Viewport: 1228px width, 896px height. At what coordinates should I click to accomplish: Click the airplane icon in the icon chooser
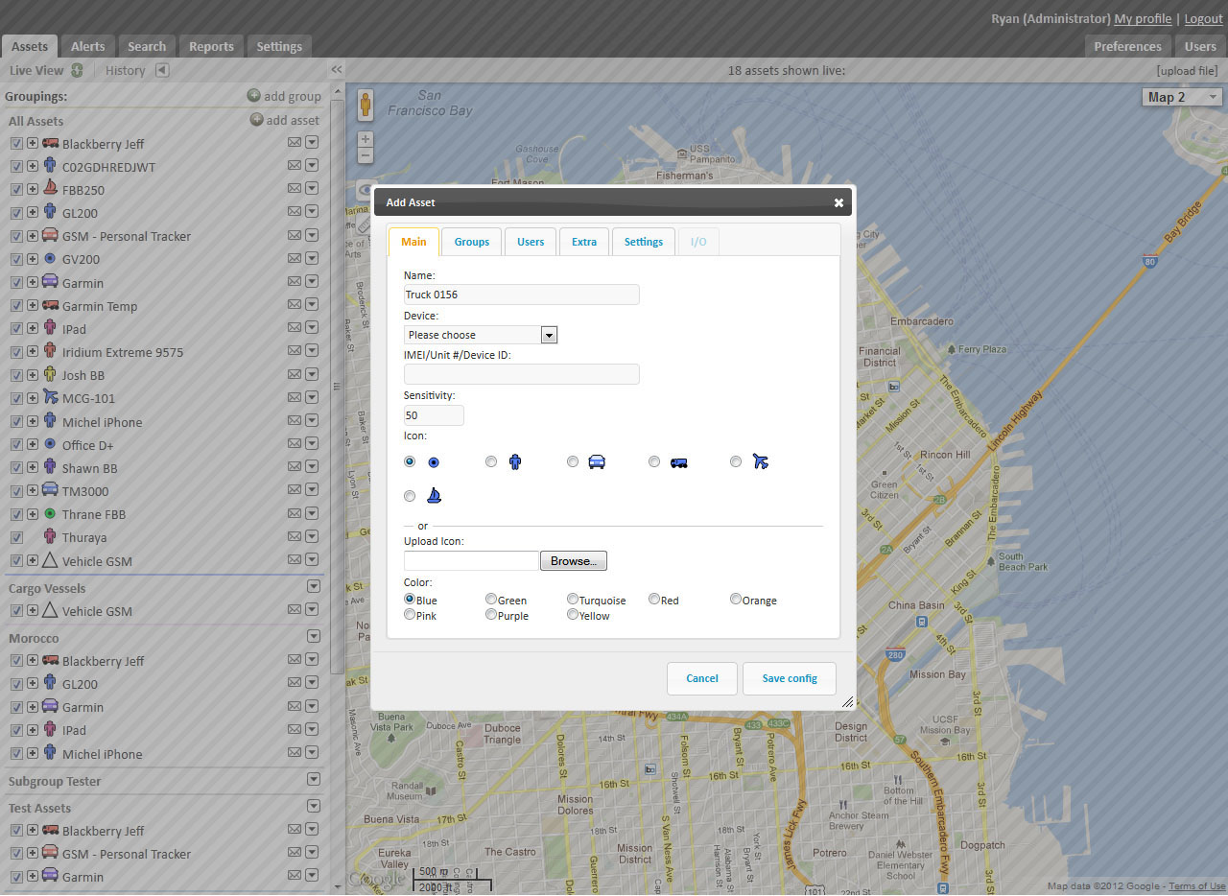point(761,461)
